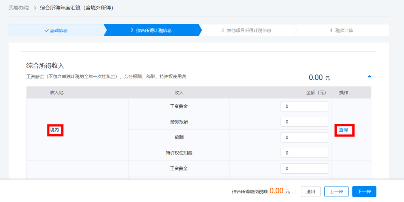
Task: Click the 操作 column header
Action: pos(343,92)
